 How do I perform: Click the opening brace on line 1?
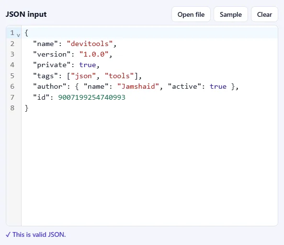(26, 33)
